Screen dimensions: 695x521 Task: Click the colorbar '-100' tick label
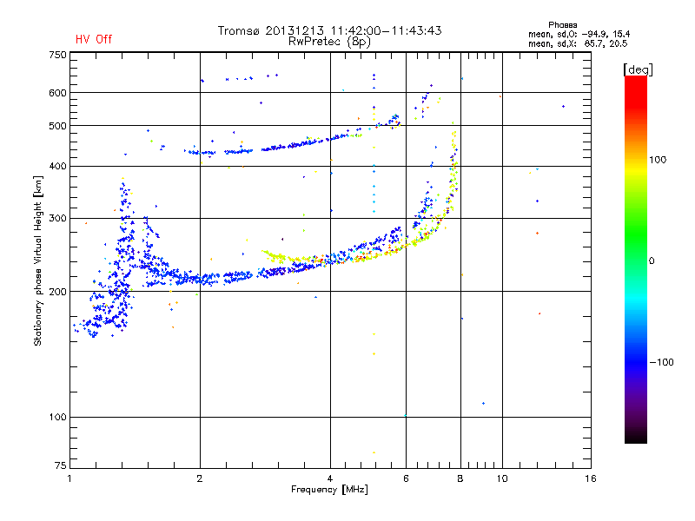[662, 362]
